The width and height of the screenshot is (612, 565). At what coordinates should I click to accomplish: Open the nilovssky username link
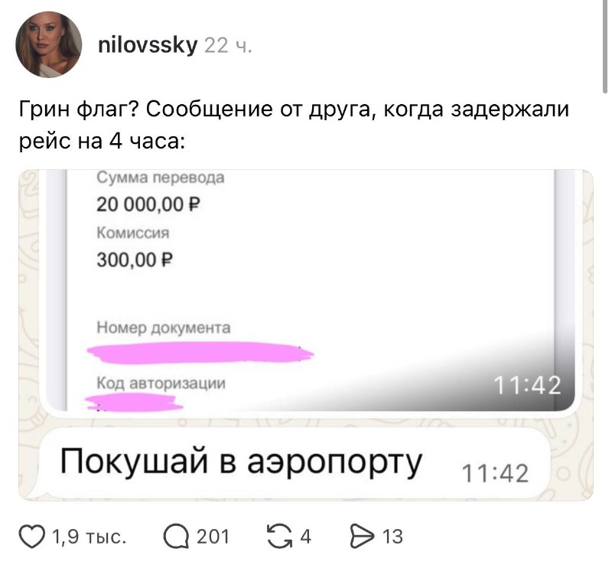(148, 46)
